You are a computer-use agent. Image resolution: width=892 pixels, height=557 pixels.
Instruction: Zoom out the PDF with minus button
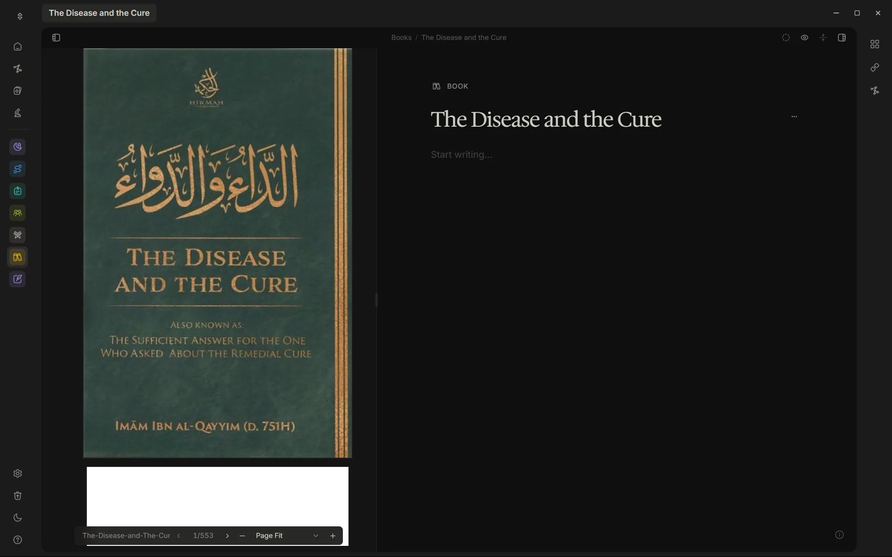tap(242, 536)
